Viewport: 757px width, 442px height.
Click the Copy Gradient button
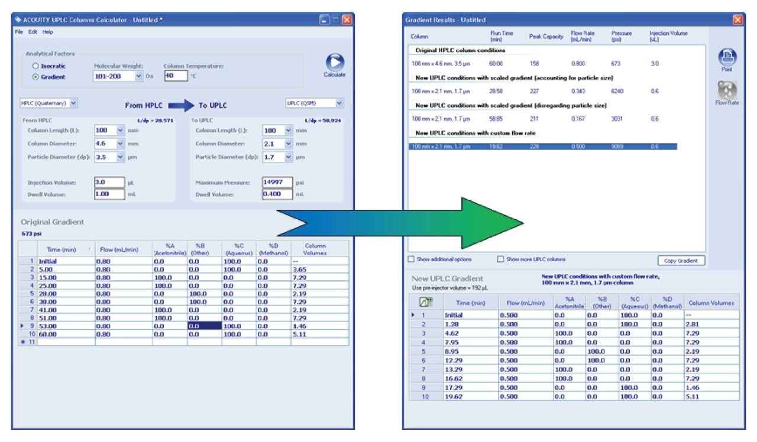click(x=681, y=261)
